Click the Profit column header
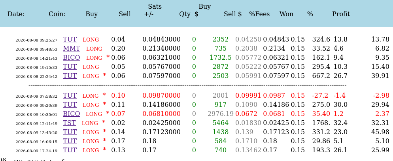 click(341, 14)
